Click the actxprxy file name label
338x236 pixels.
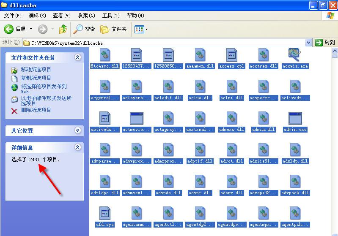pos(168,130)
